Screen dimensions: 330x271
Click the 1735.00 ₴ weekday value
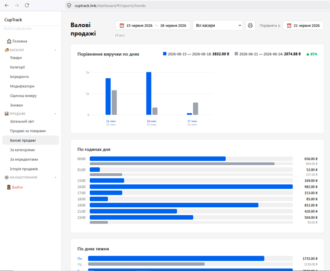310,259
